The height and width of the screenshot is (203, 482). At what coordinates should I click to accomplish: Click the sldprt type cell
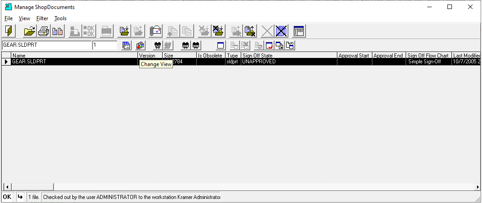point(233,62)
